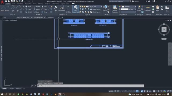Expand the Properties panel
This screenshot has width=172, height=96.
click(x=123, y=15)
